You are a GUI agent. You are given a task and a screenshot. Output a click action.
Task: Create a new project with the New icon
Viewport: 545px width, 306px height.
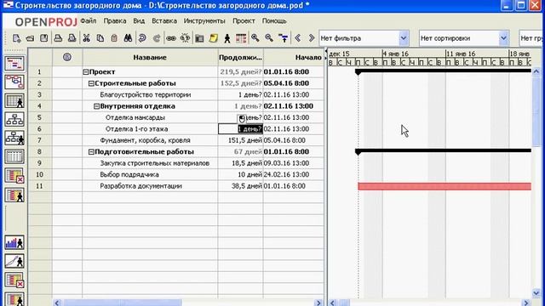(x=16, y=38)
